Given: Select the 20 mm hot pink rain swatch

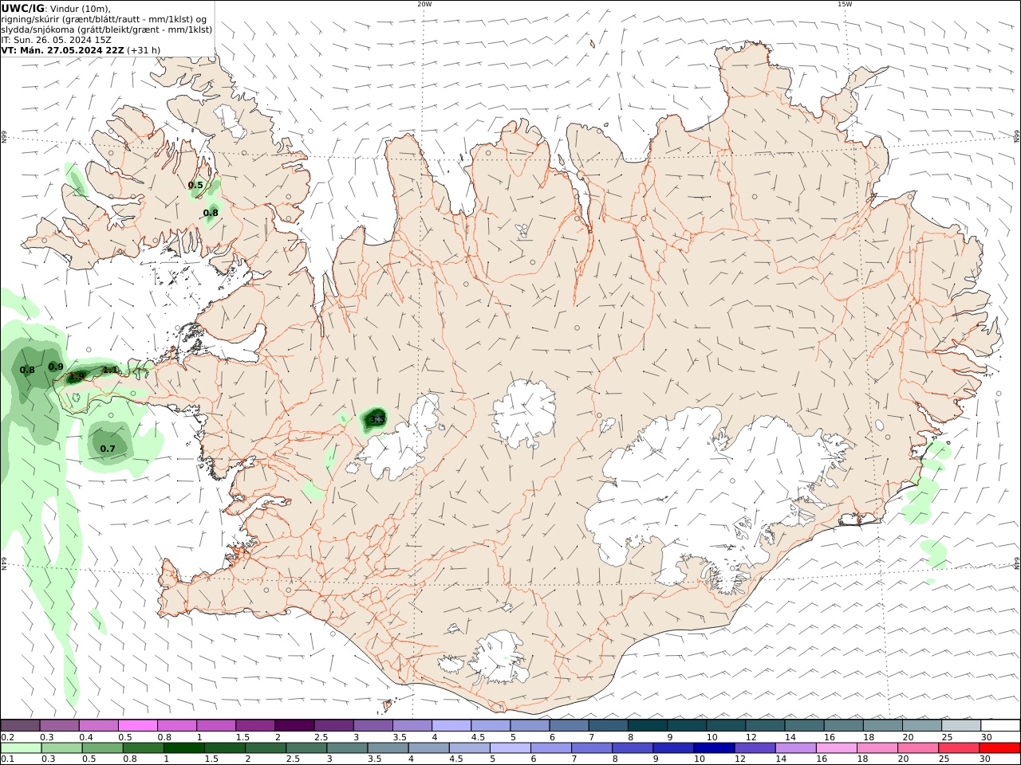Looking at the screenshot, I should (x=917, y=748).
